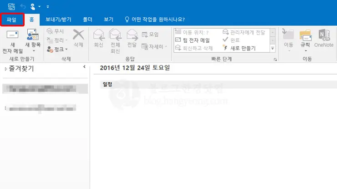Screen dimensions: 337x189
Task: Create a new email with 새 전자 메일
Action: click(x=13, y=42)
